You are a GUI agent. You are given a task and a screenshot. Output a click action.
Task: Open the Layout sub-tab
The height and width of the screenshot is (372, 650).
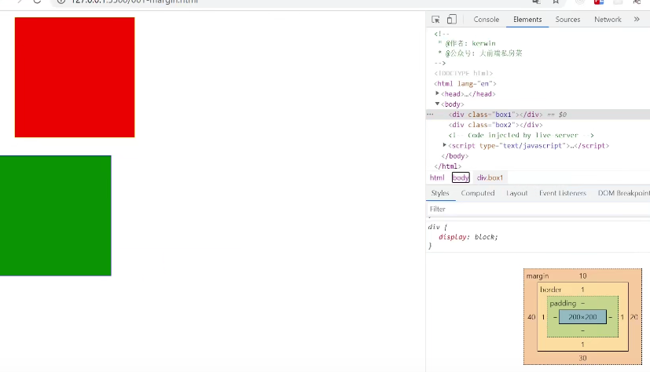pos(516,193)
